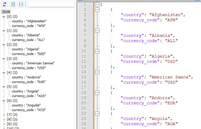Collapse tree node [3]
Viewport: 201px width, 129px height.
coord(4,59)
